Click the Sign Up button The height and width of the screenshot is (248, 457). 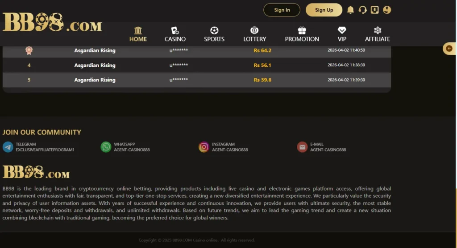324,10
